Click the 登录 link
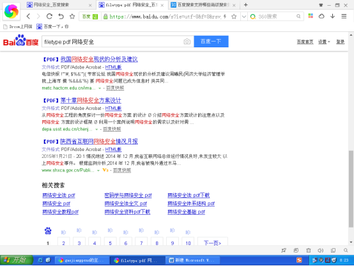 coord(340,42)
